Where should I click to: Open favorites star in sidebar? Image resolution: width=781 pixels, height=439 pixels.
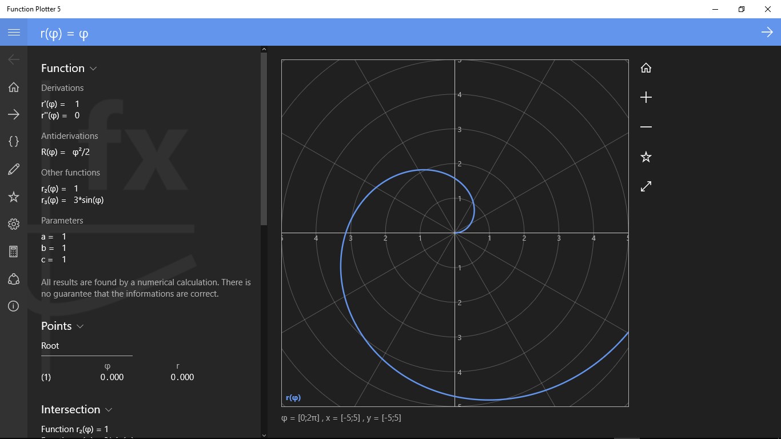(14, 197)
